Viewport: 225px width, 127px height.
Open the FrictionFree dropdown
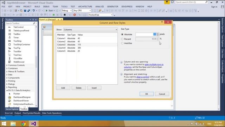click(x=100, y=15)
